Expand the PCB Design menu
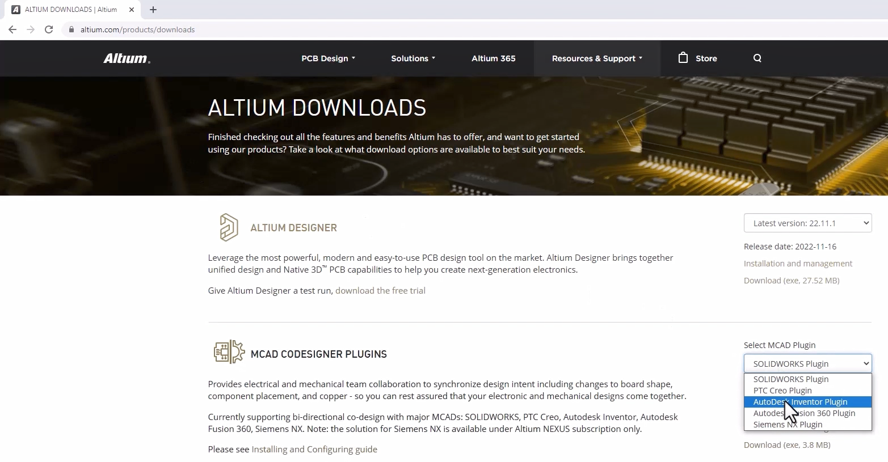The height and width of the screenshot is (462, 888). click(328, 58)
